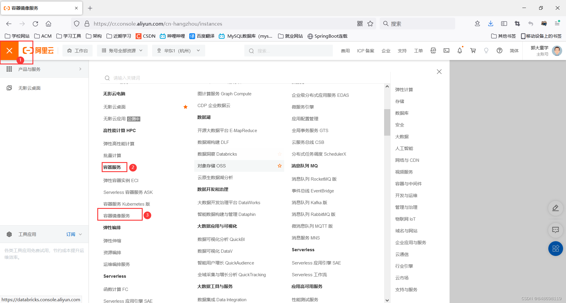Viewport: 566px width, 303px height.
Task: Open the 容器镜像服务 link
Action: [116, 215]
